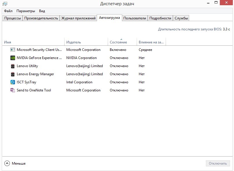Close the Диспетчер задач window
Screen dimensions: 234x171
(226, 3)
